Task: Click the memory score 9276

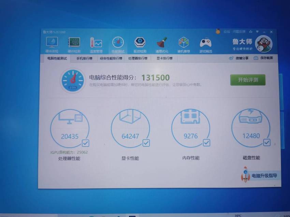Action: click(x=191, y=136)
